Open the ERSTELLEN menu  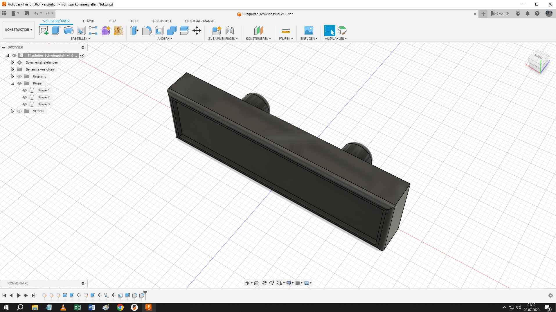click(80, 39)
